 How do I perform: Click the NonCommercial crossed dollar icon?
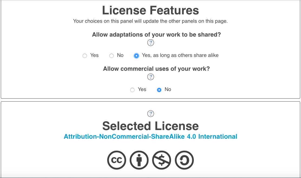point(162,160)
